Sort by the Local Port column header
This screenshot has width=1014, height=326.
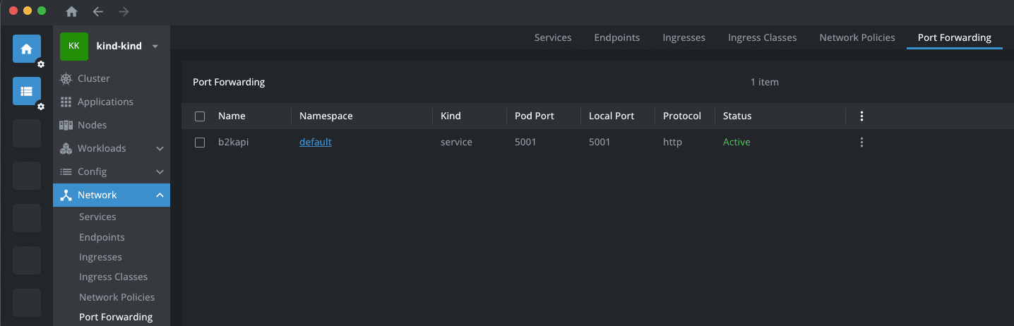coord(612,116)
